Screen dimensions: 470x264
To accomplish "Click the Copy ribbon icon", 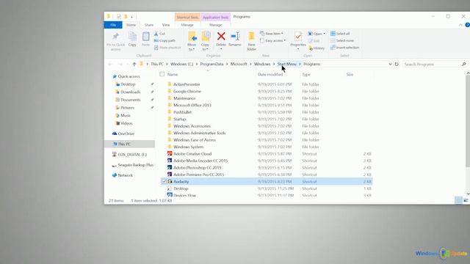I will 132,37.
